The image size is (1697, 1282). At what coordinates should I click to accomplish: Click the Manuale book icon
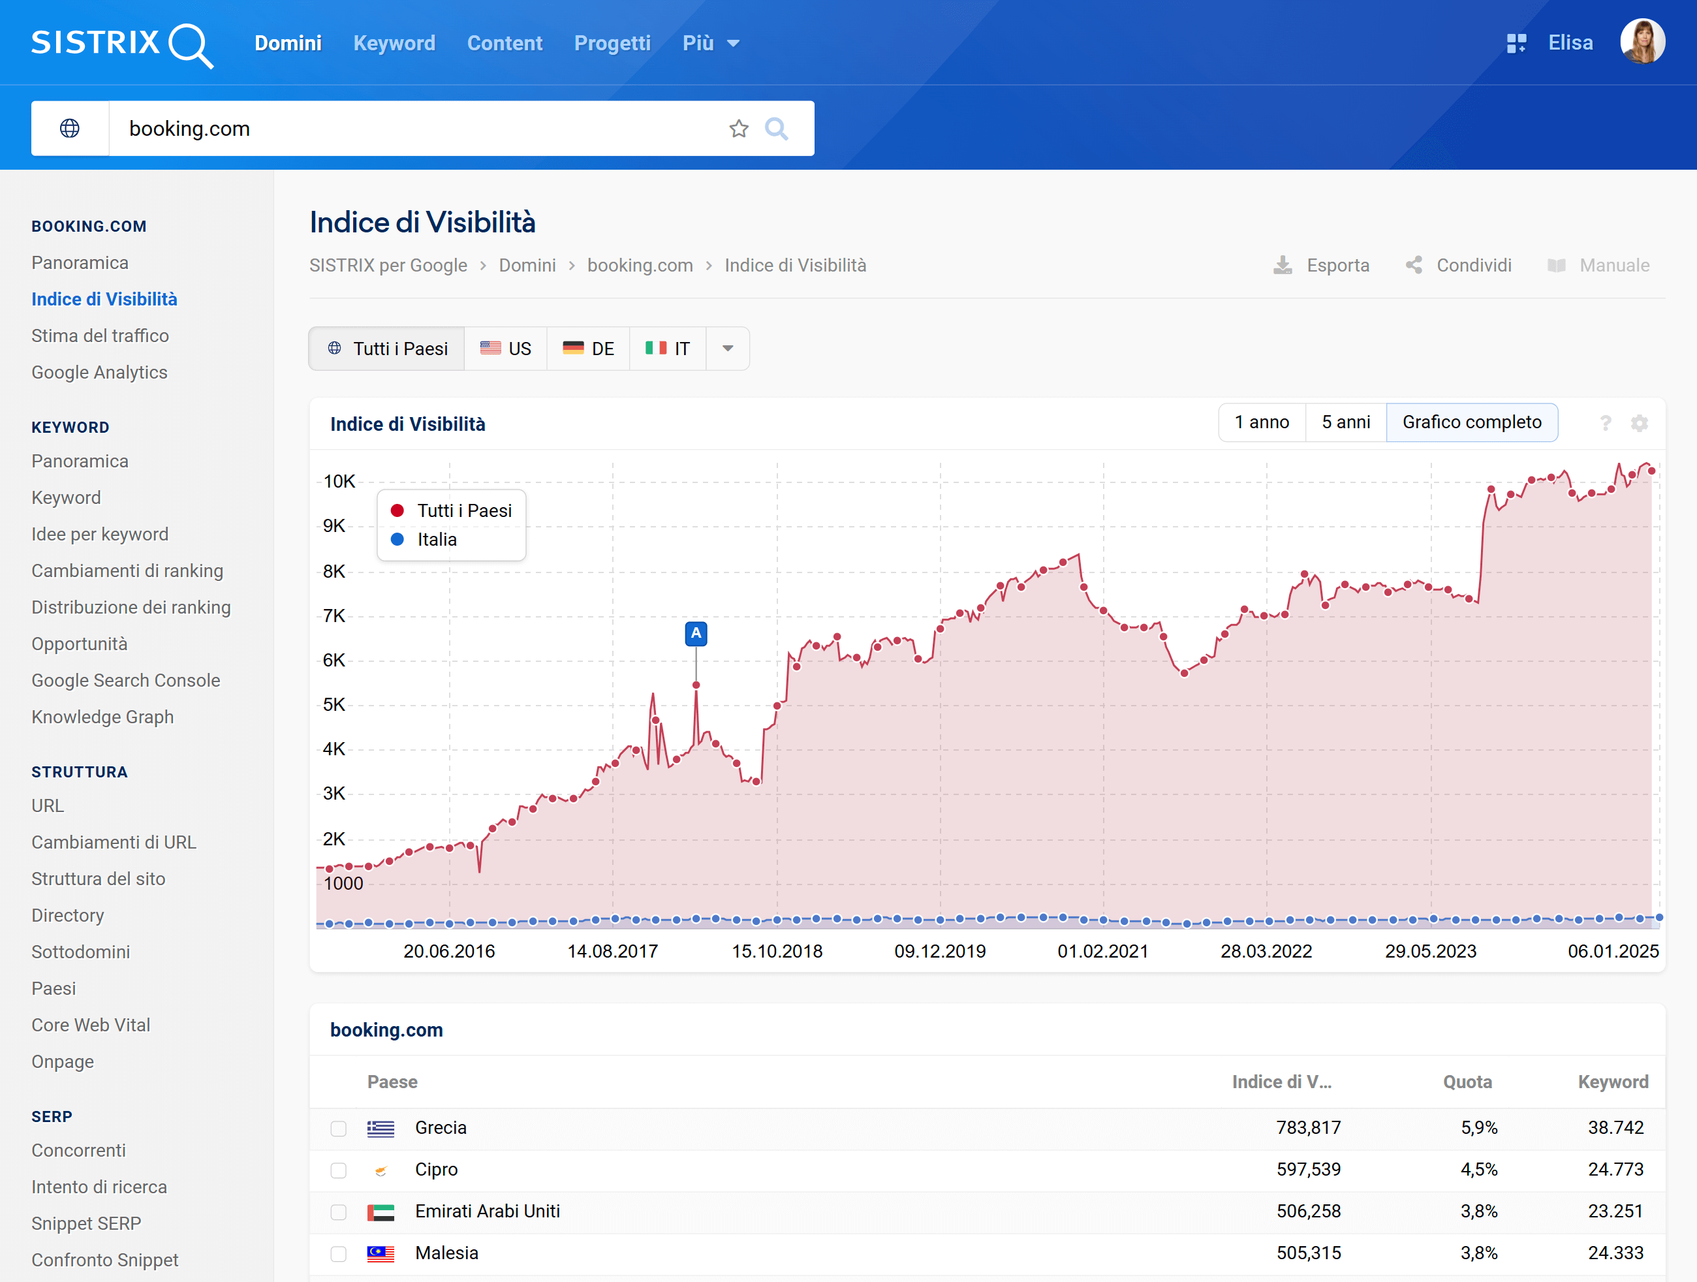click(x=1556, y=266)
